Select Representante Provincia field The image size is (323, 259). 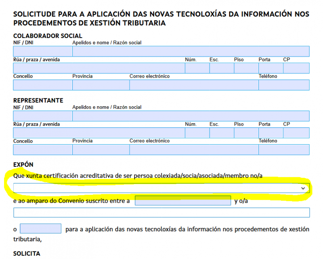(101, 150)
